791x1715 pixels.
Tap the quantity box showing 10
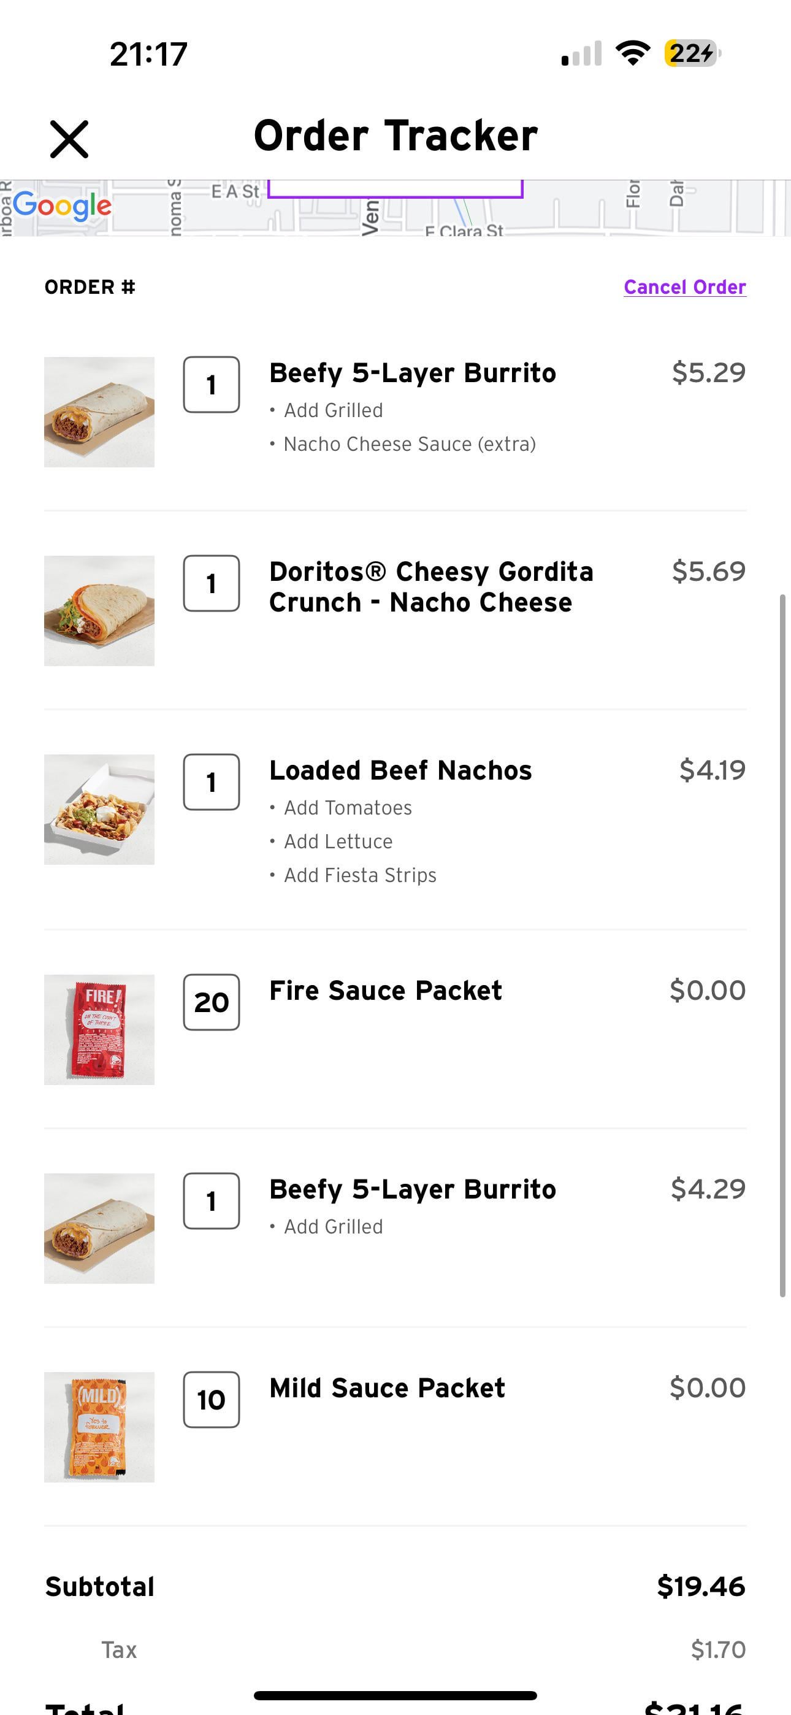click(211, 1400)
